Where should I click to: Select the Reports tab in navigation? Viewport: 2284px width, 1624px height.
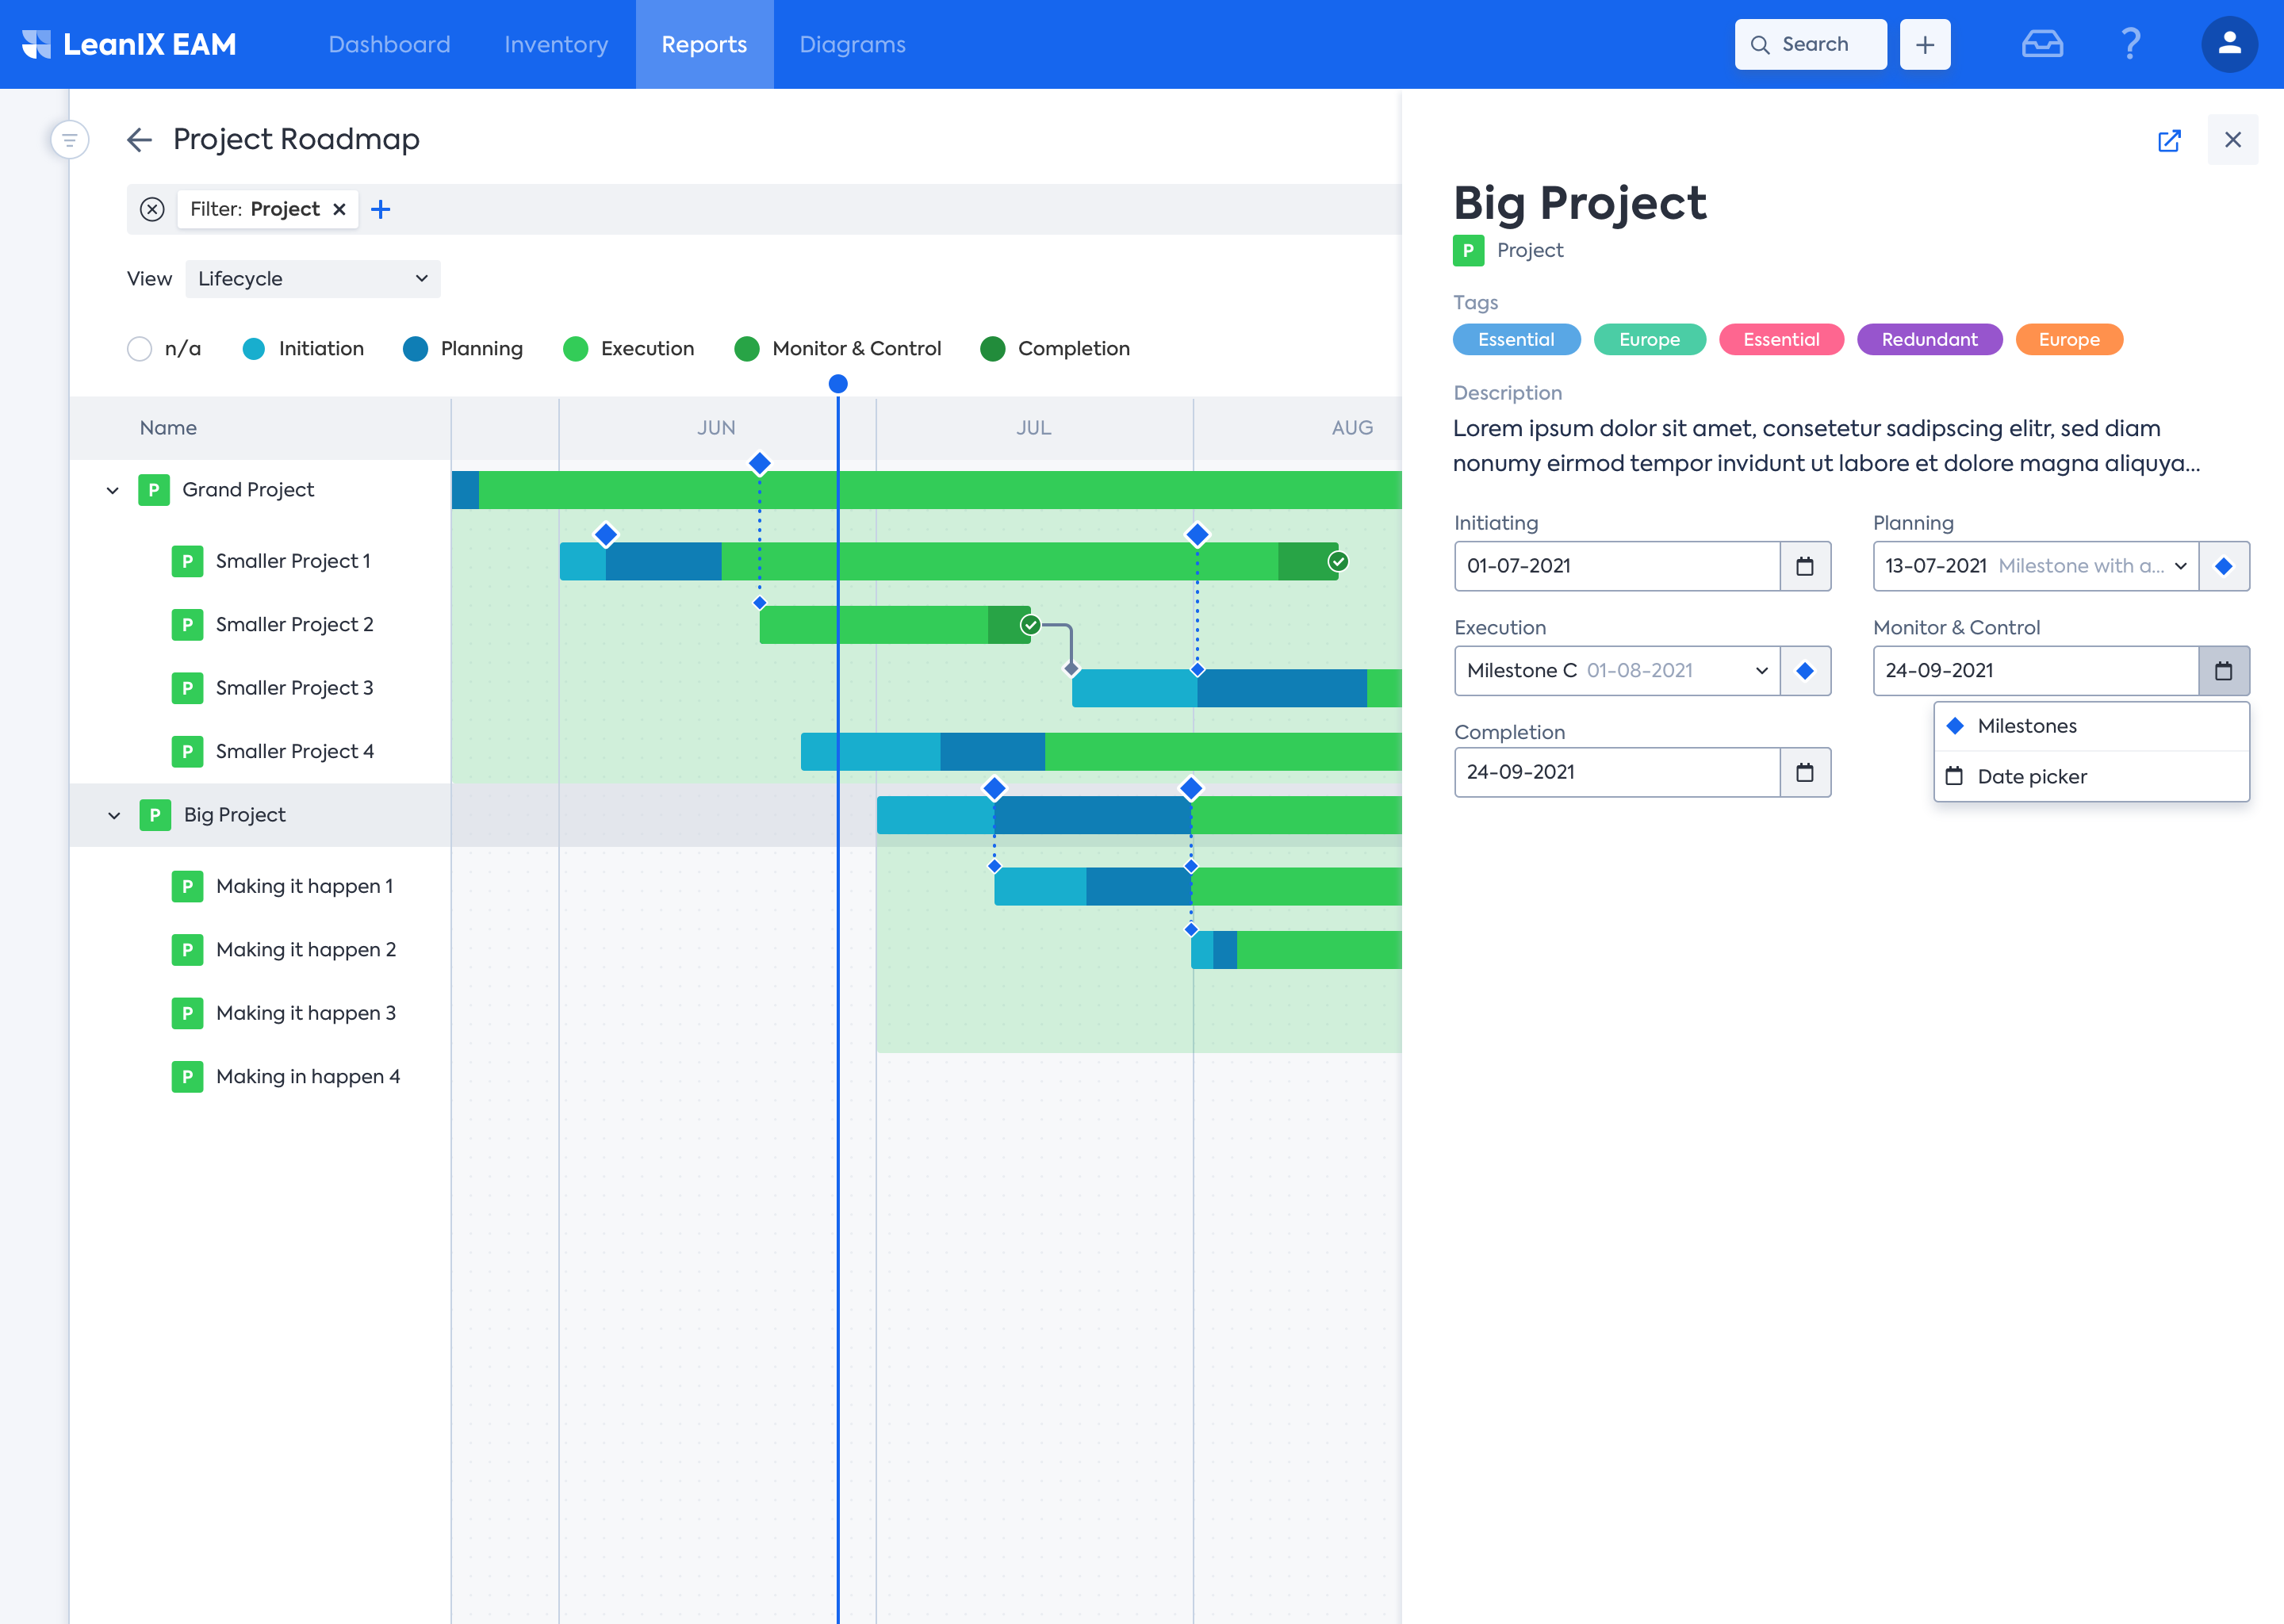tap(703, 44)
